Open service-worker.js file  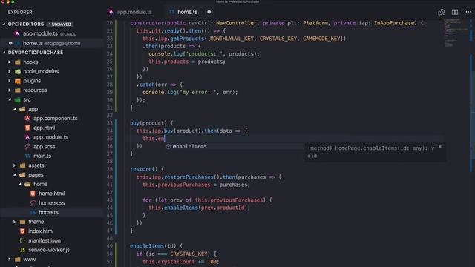click(49, 250)
